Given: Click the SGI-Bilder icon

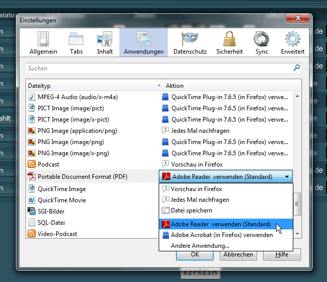Looking at the screenshot, I should pyautogui.click(x=32, y=211).
